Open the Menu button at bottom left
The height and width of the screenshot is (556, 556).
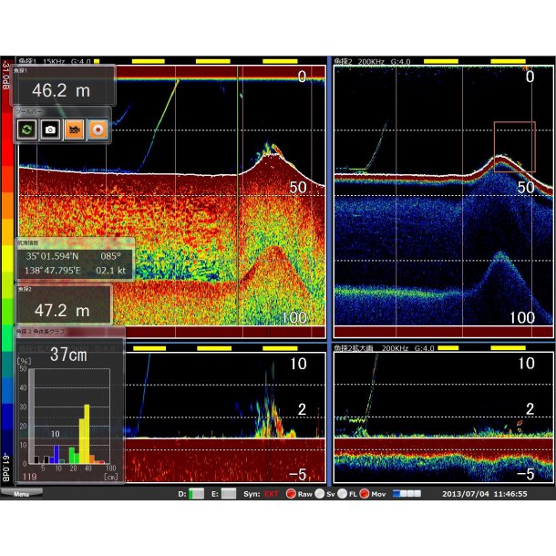[x=21, y=493]
